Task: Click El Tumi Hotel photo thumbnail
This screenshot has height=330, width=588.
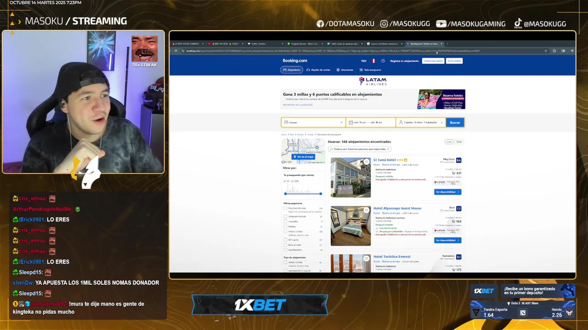Action: point(351,177)
